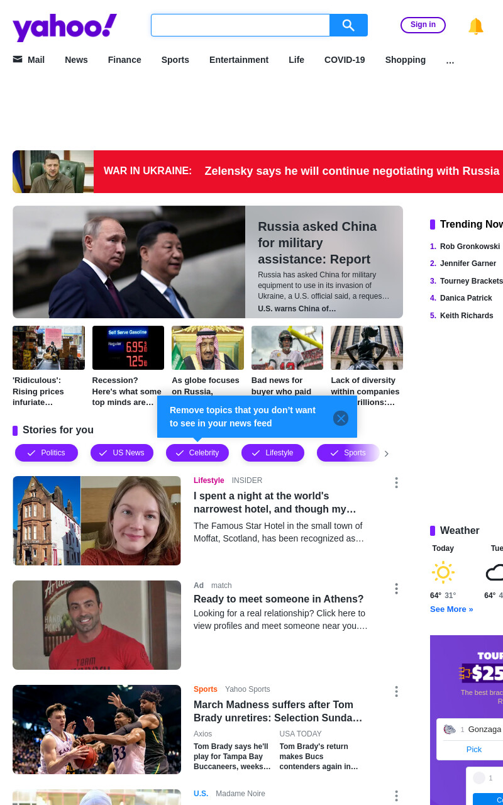Image resolution: width=503 pixels, height=805 pixels.
Task: Open the grocery store rising prices thumbnail
Action: (x=48, y=348)
